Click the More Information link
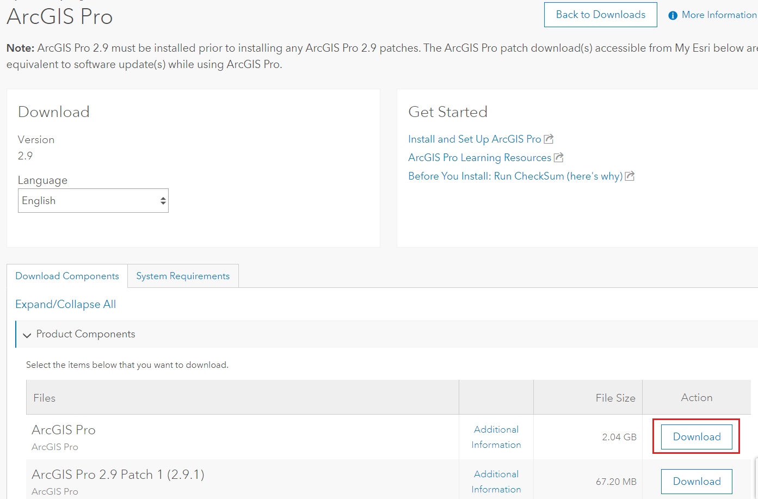758x499 pixels. click(x=719, y=15)
